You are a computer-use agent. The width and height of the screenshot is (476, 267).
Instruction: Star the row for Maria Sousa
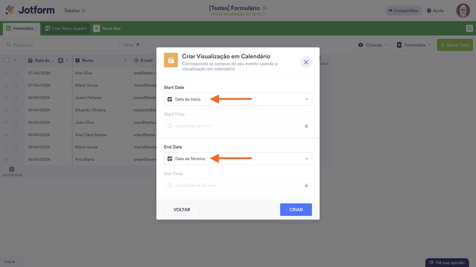click(16, 85)
